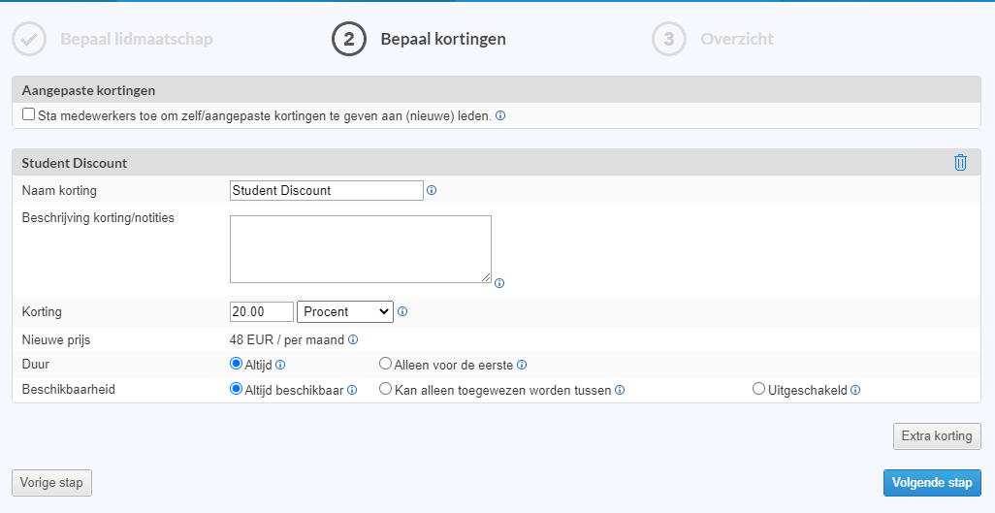Screen dimensions: 995x513
Task: Enable employees giving custom discounts checkbox
Action: [28, 114]
